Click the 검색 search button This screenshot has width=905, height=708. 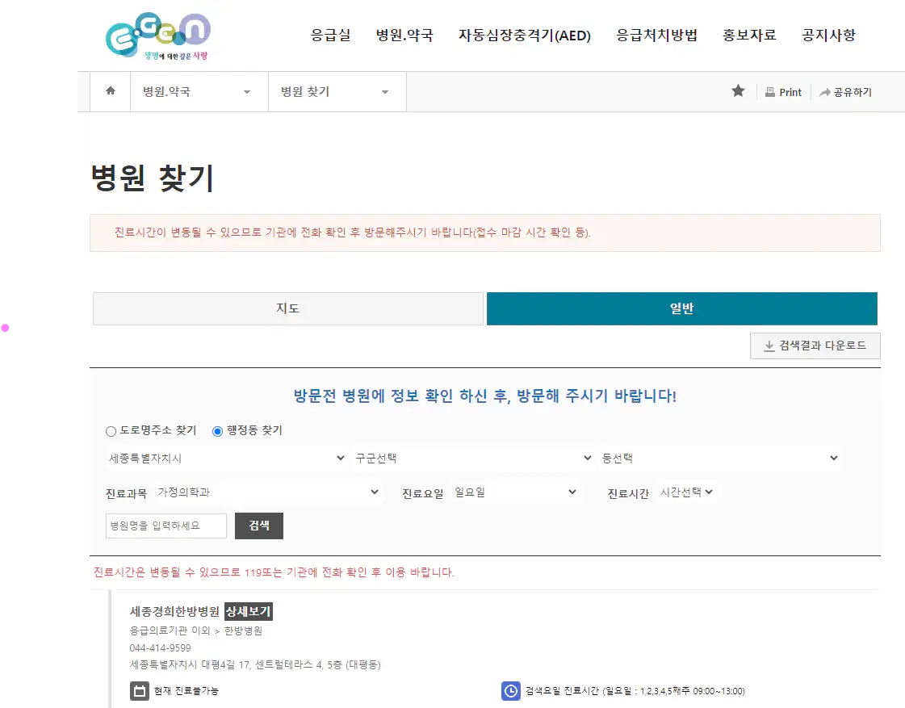(x=258, y=526)
